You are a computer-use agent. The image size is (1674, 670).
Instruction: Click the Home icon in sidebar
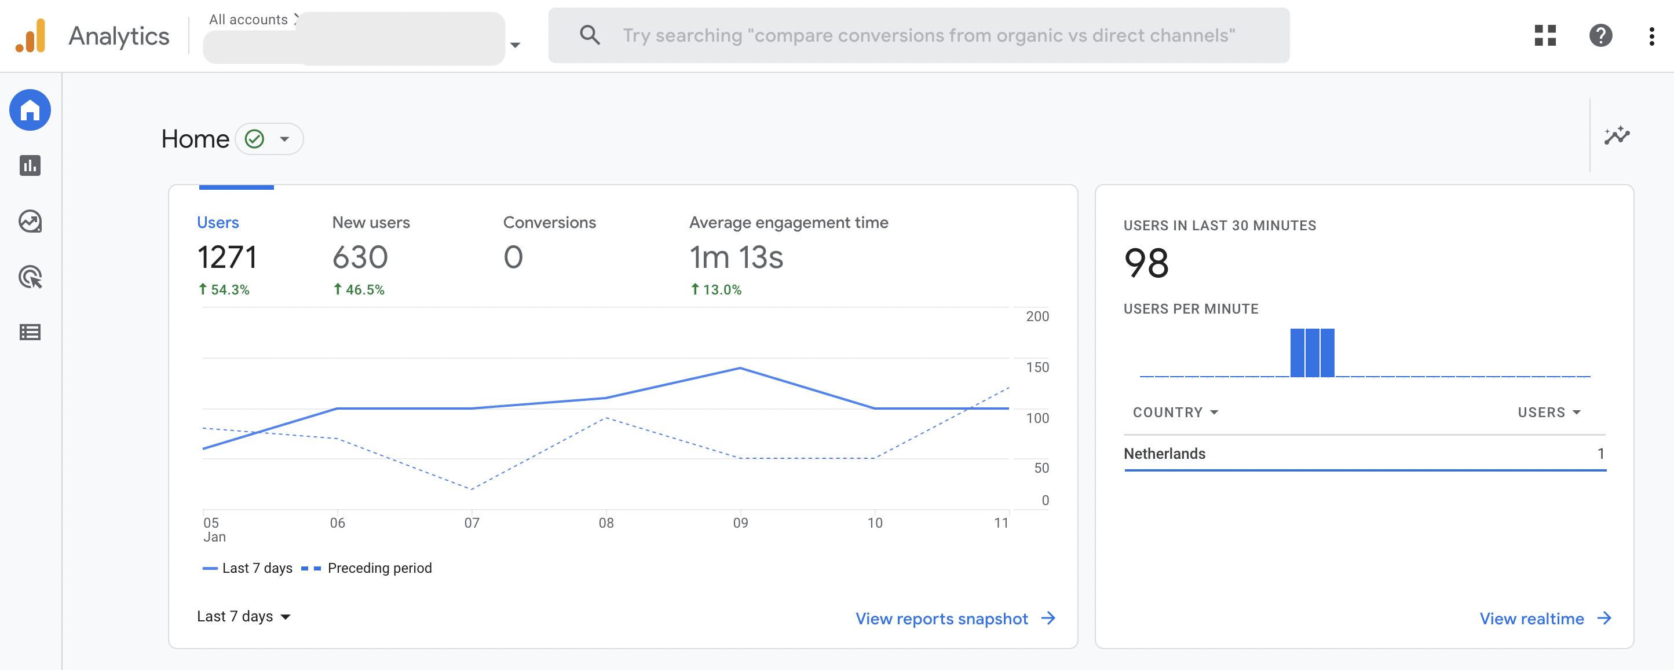(30, 110)
